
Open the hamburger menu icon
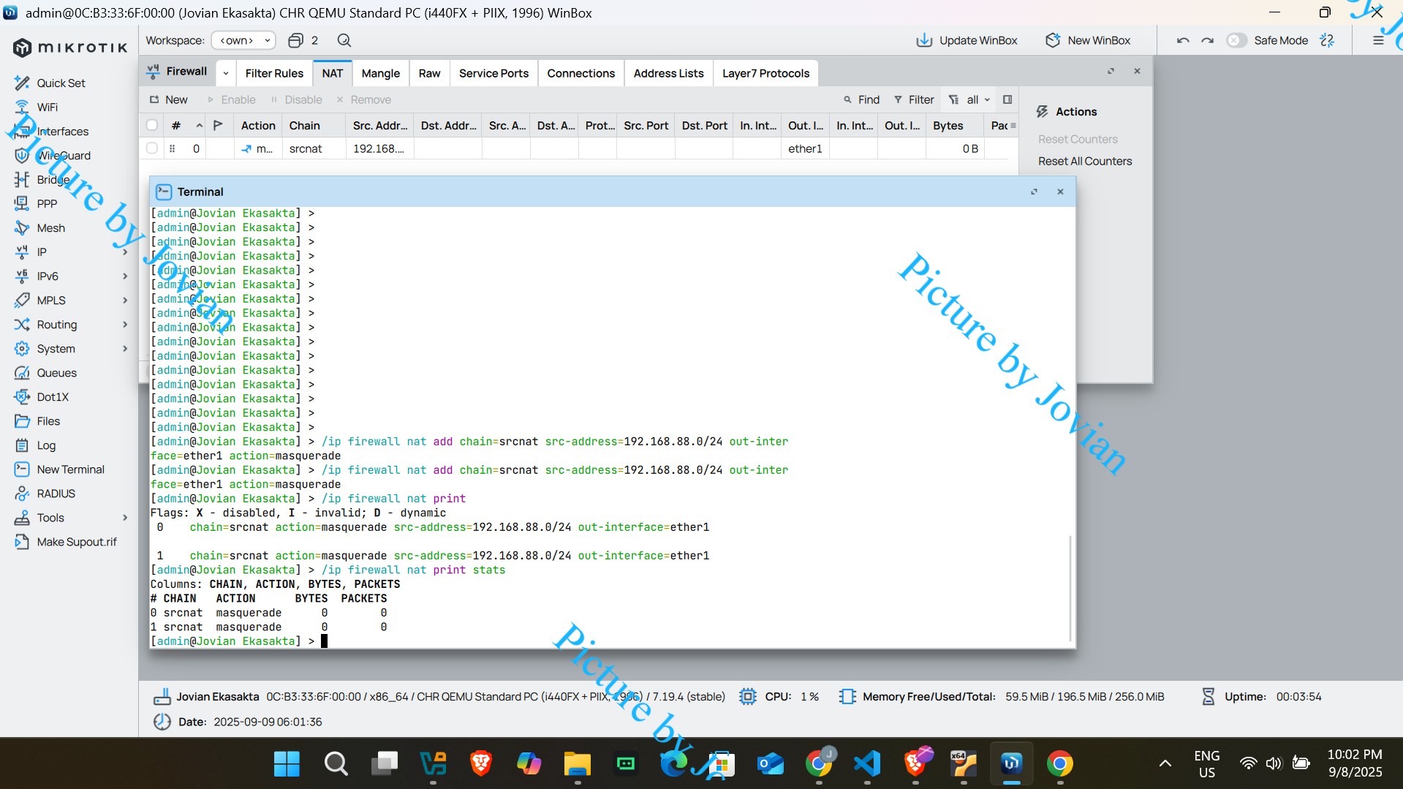[x=1378, y=40]
